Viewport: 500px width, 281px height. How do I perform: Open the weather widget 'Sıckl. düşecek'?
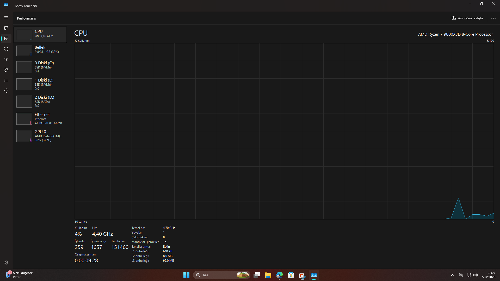(x=19, y=275)
